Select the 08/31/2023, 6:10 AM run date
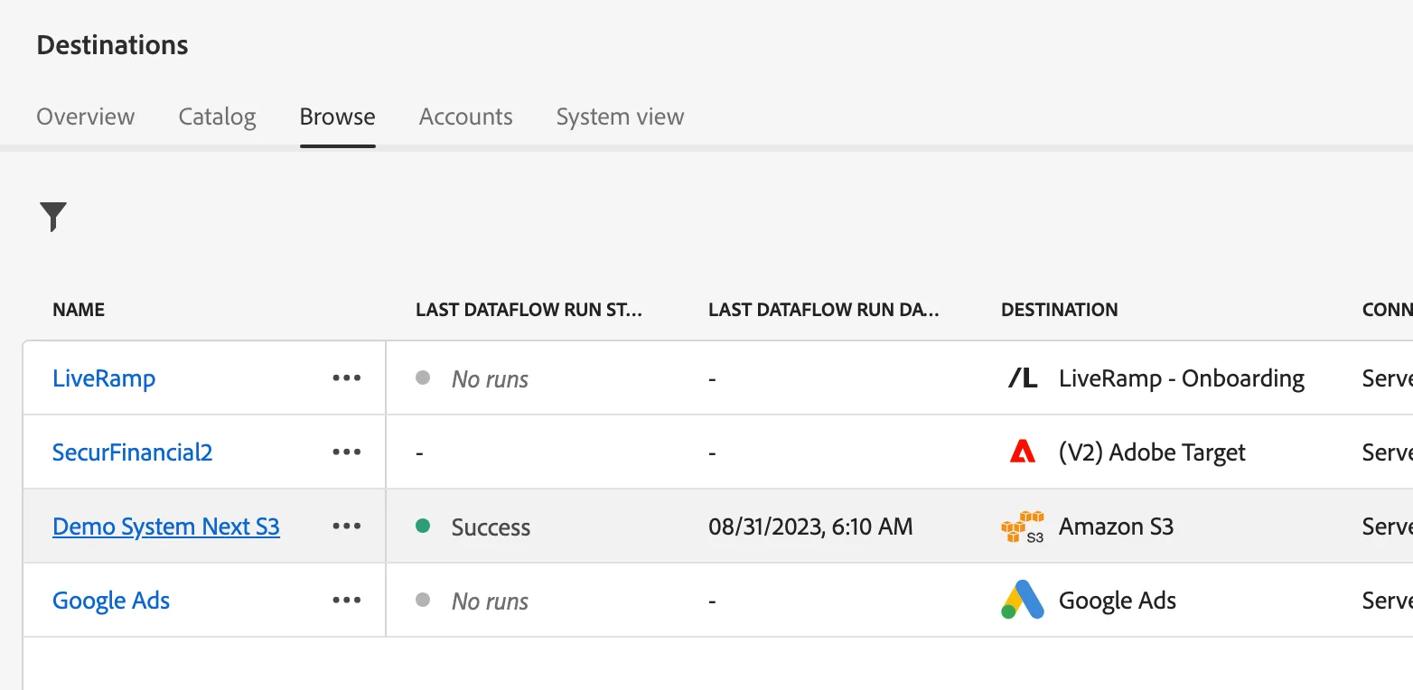This screenshot has height=690, width=1413. (810, 527)
